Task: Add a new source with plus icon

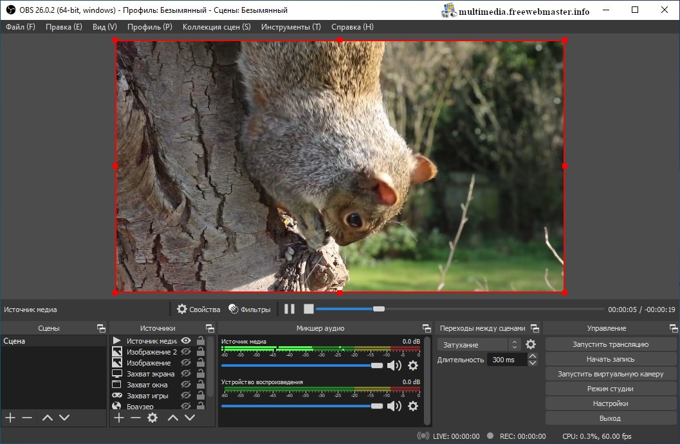Action: (x=119, y=418)
